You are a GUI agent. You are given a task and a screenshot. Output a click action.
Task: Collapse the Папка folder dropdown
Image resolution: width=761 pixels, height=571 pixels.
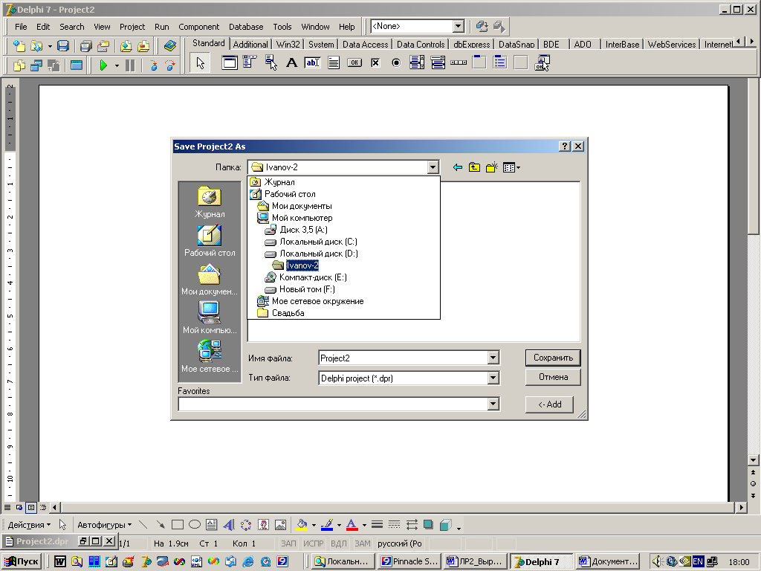[x=433, y=167]
